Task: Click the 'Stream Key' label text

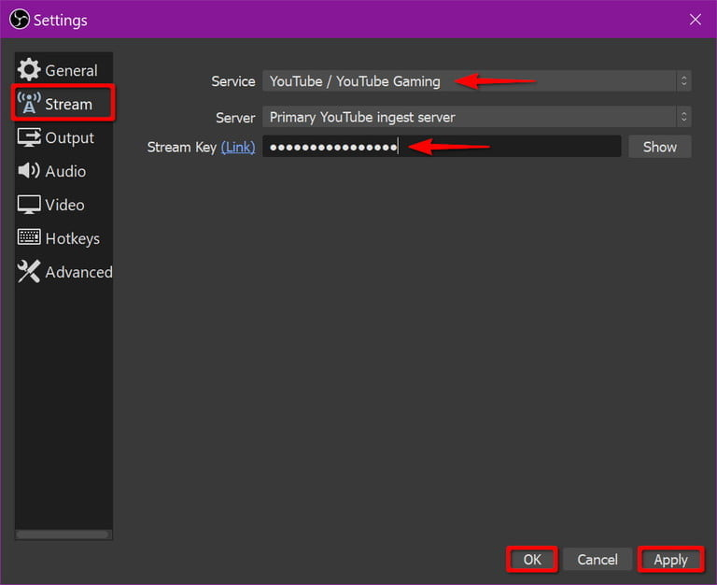Action: point(181,148)
